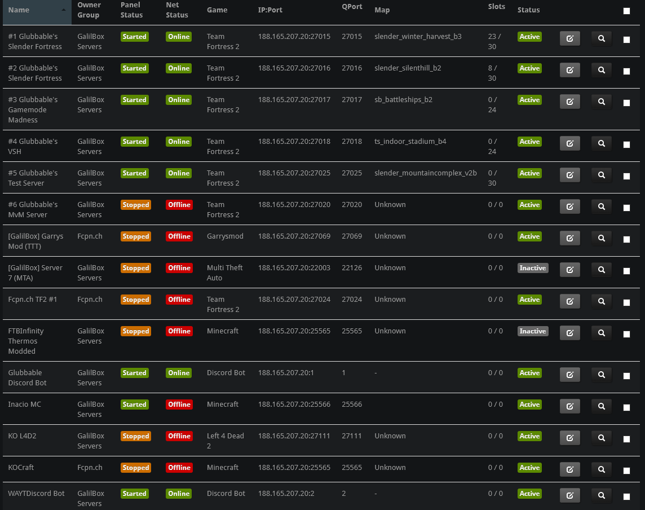Viewport: 645px width, 510px height.
Task: Open magnifier for KO L4D2
Action: 602,438
